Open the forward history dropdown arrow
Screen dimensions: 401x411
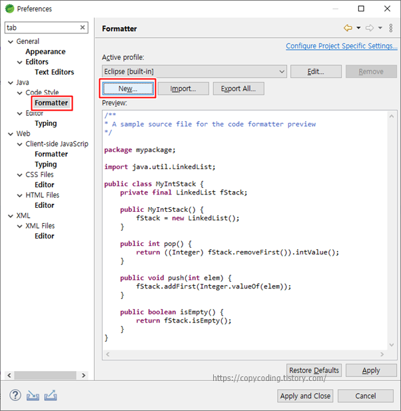pos(380,28)
